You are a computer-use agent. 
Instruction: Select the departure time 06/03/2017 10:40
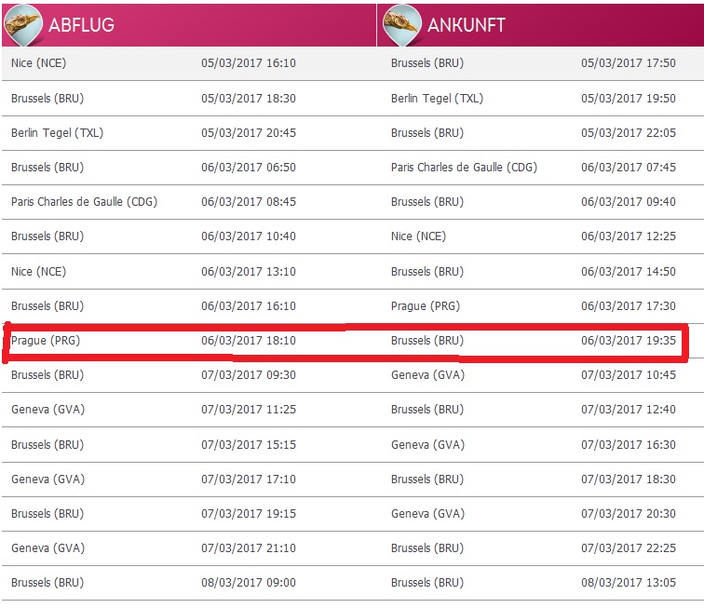pyautogui.click(x=249, y=236)
